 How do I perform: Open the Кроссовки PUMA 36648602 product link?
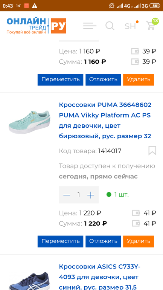click(105, 121)
